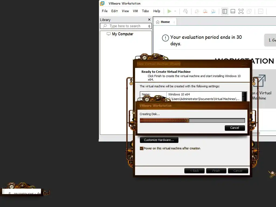276x207 pixels.
Task: Click the Manage Snapshots icon
Action: tap(213, 11)
